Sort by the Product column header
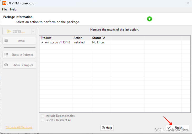The width and height of the screenshot is (192, 134). click(56, 38)
